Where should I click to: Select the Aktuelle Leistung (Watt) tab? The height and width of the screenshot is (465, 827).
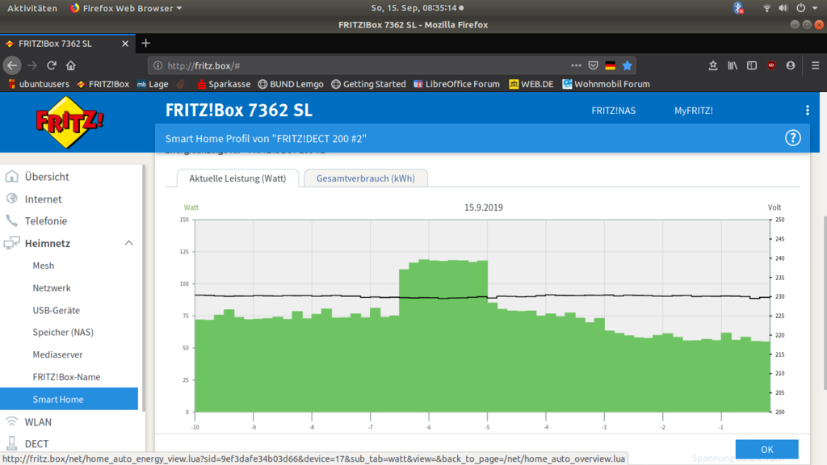pyautogui.click(x=237, y=178)
